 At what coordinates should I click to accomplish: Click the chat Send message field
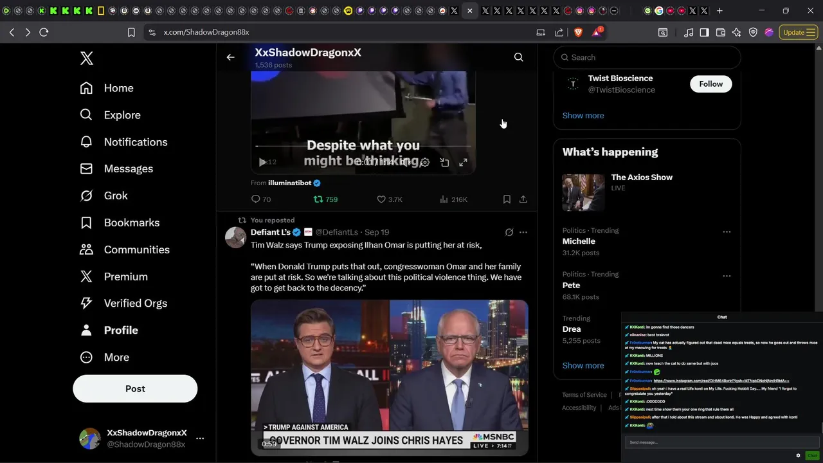[721, 442]
